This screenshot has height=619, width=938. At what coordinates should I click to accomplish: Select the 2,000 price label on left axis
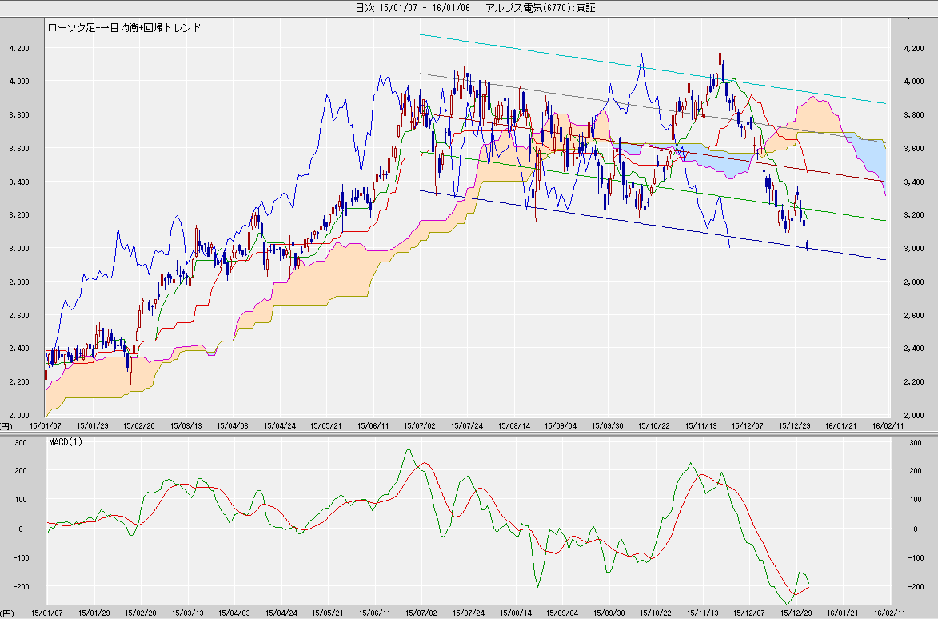click(x=18, y=415)
